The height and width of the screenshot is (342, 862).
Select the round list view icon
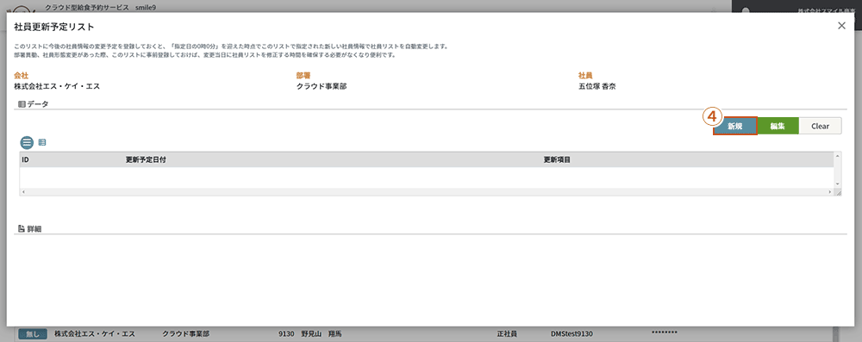tap(27, 142)
